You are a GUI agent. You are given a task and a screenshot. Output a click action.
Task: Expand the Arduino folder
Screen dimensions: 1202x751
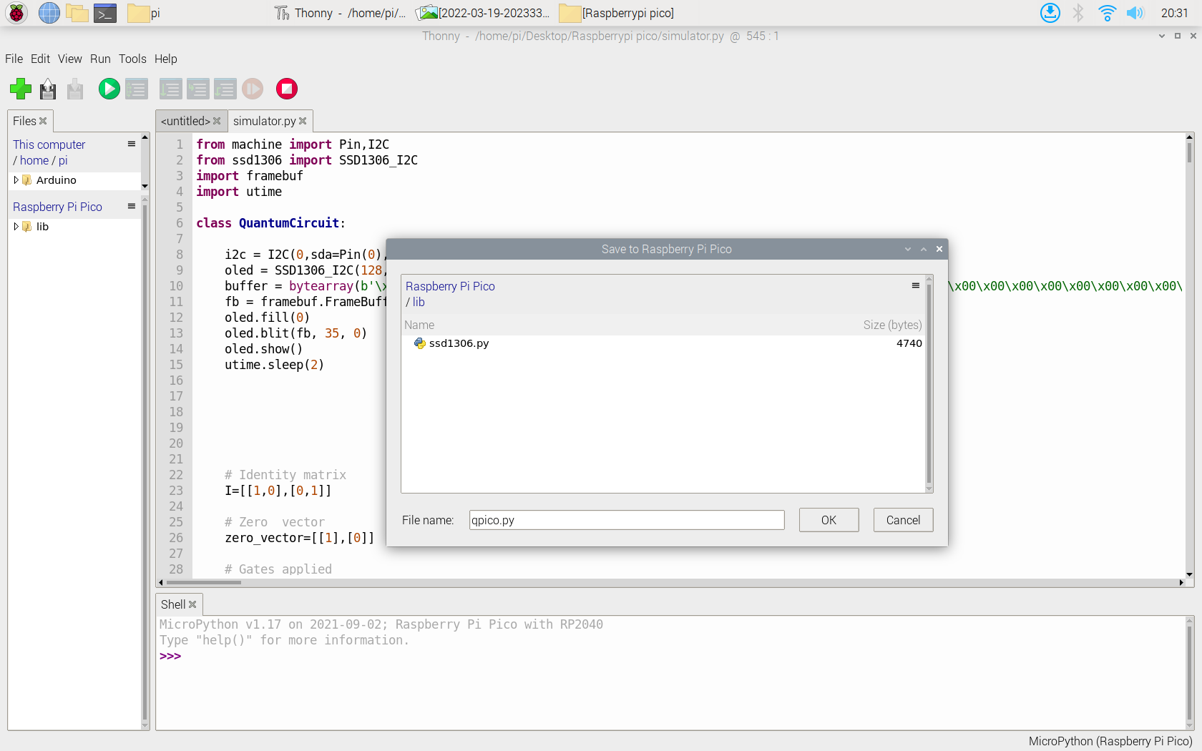point(16,180)
